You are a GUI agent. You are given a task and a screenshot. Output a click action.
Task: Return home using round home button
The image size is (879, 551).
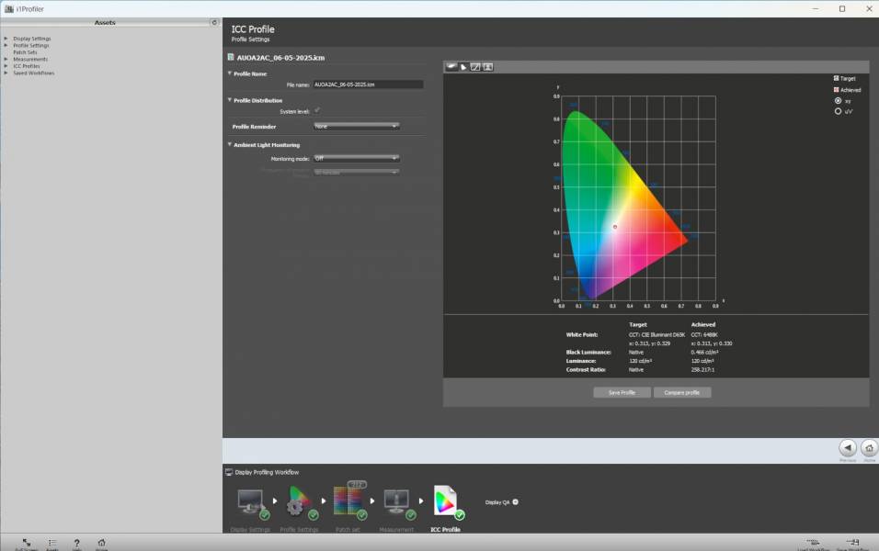point(869,448)
